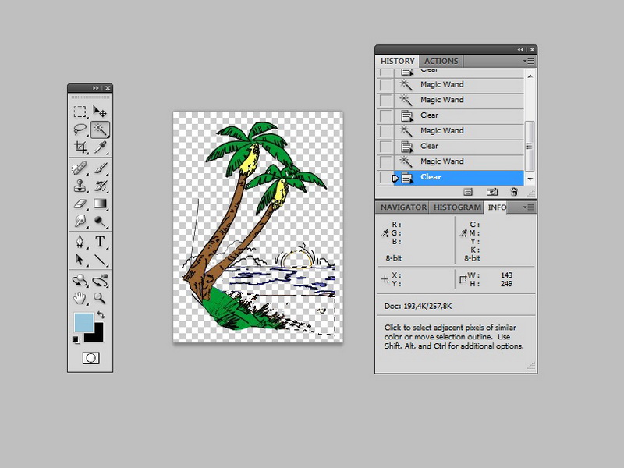Open the CMYK readout eyedropper options

[463, 233]
